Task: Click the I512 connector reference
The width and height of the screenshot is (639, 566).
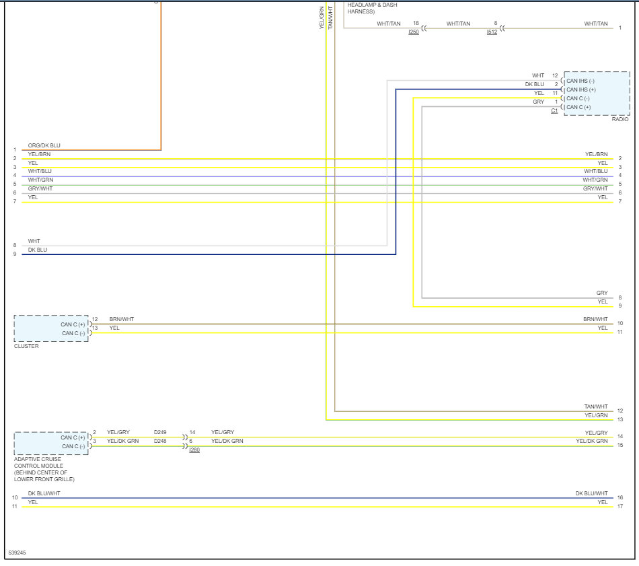Action: [492, 32]
